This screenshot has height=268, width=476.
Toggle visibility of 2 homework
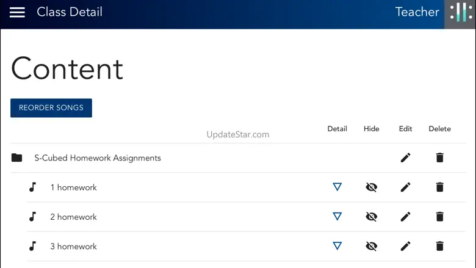(x=371, y=217)
